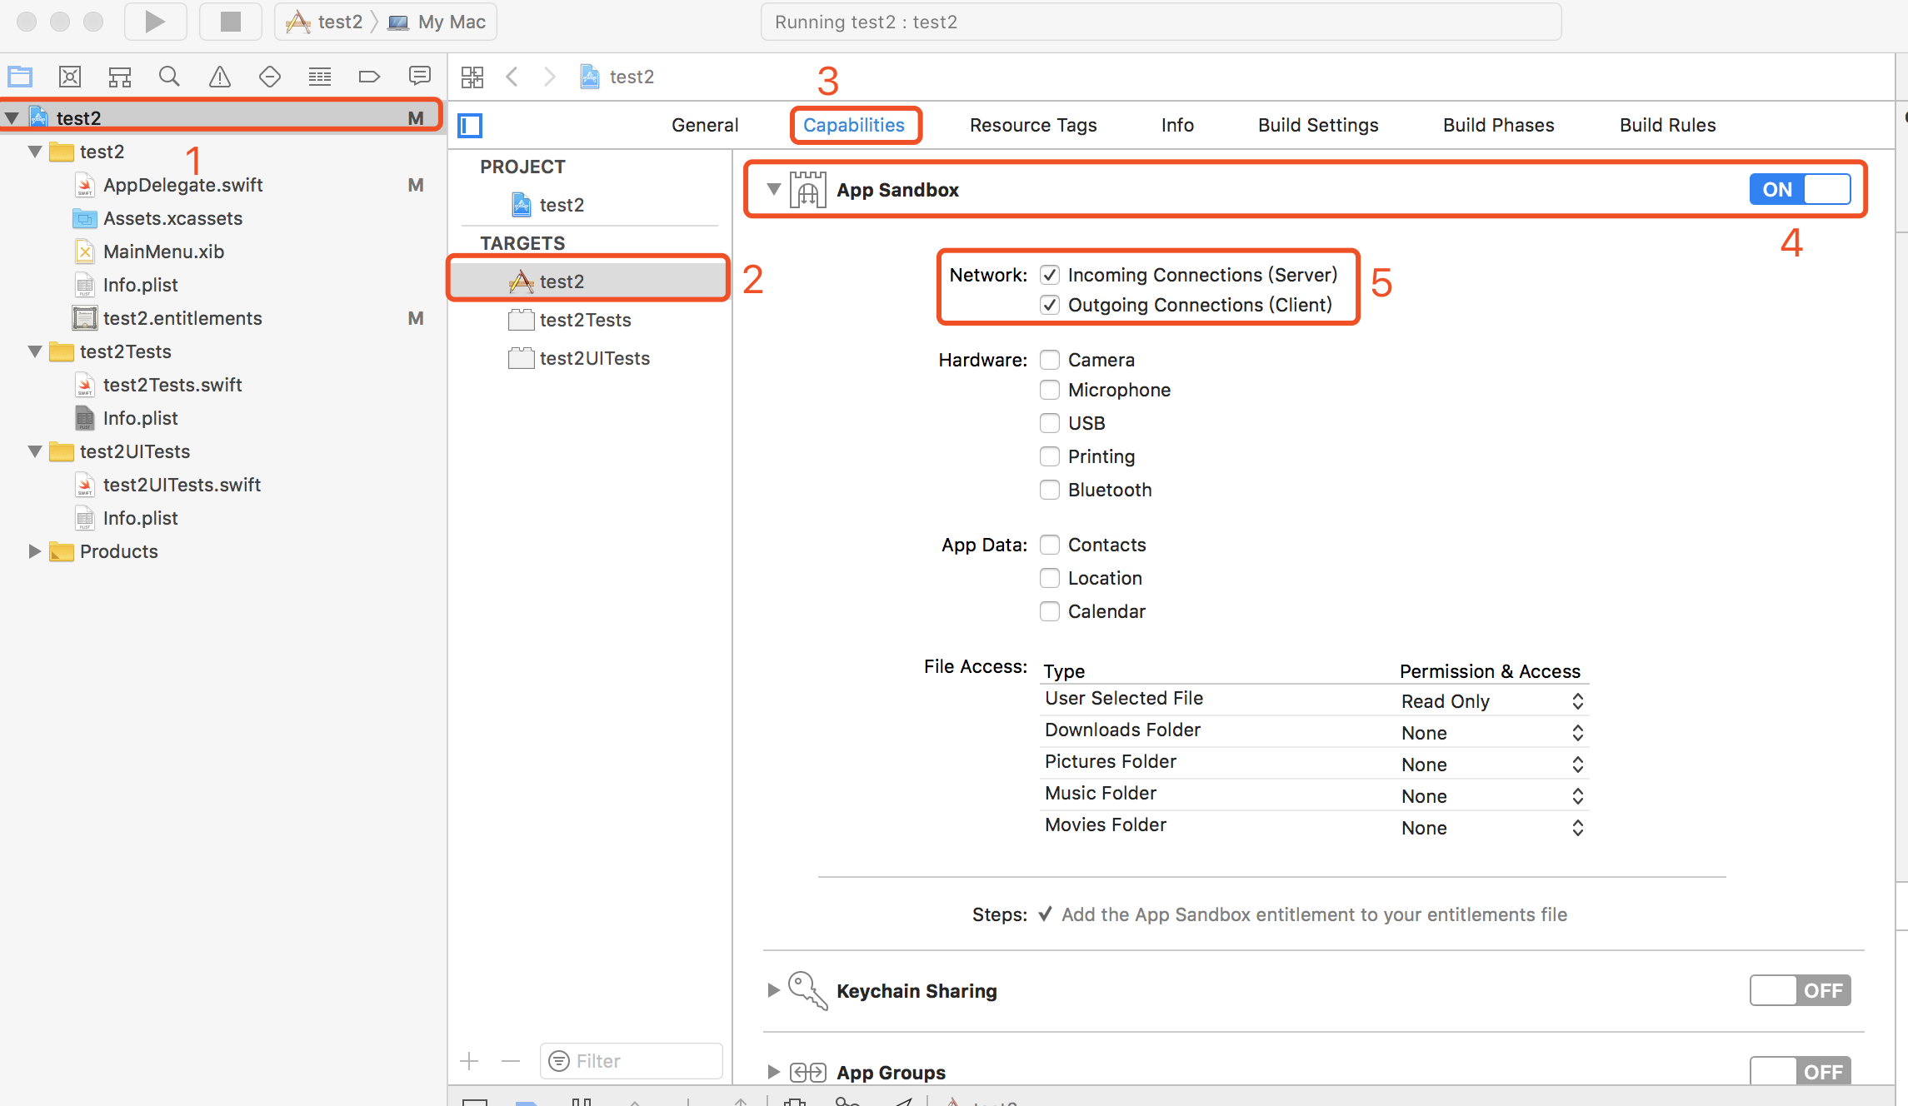Open the Project navigator folder icon
The image size is (1908, 1106).
(x=20, y=77)
